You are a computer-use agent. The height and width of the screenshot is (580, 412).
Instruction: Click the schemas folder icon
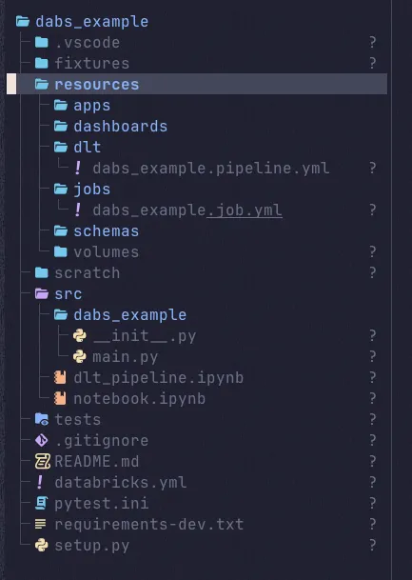tap(61, 231)
